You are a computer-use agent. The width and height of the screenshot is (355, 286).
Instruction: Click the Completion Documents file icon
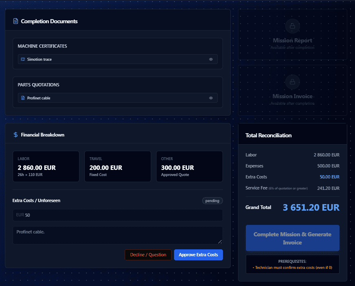[x=15, y=21]
